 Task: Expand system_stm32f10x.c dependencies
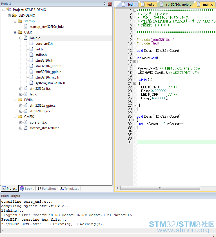(x=21, y=128)
